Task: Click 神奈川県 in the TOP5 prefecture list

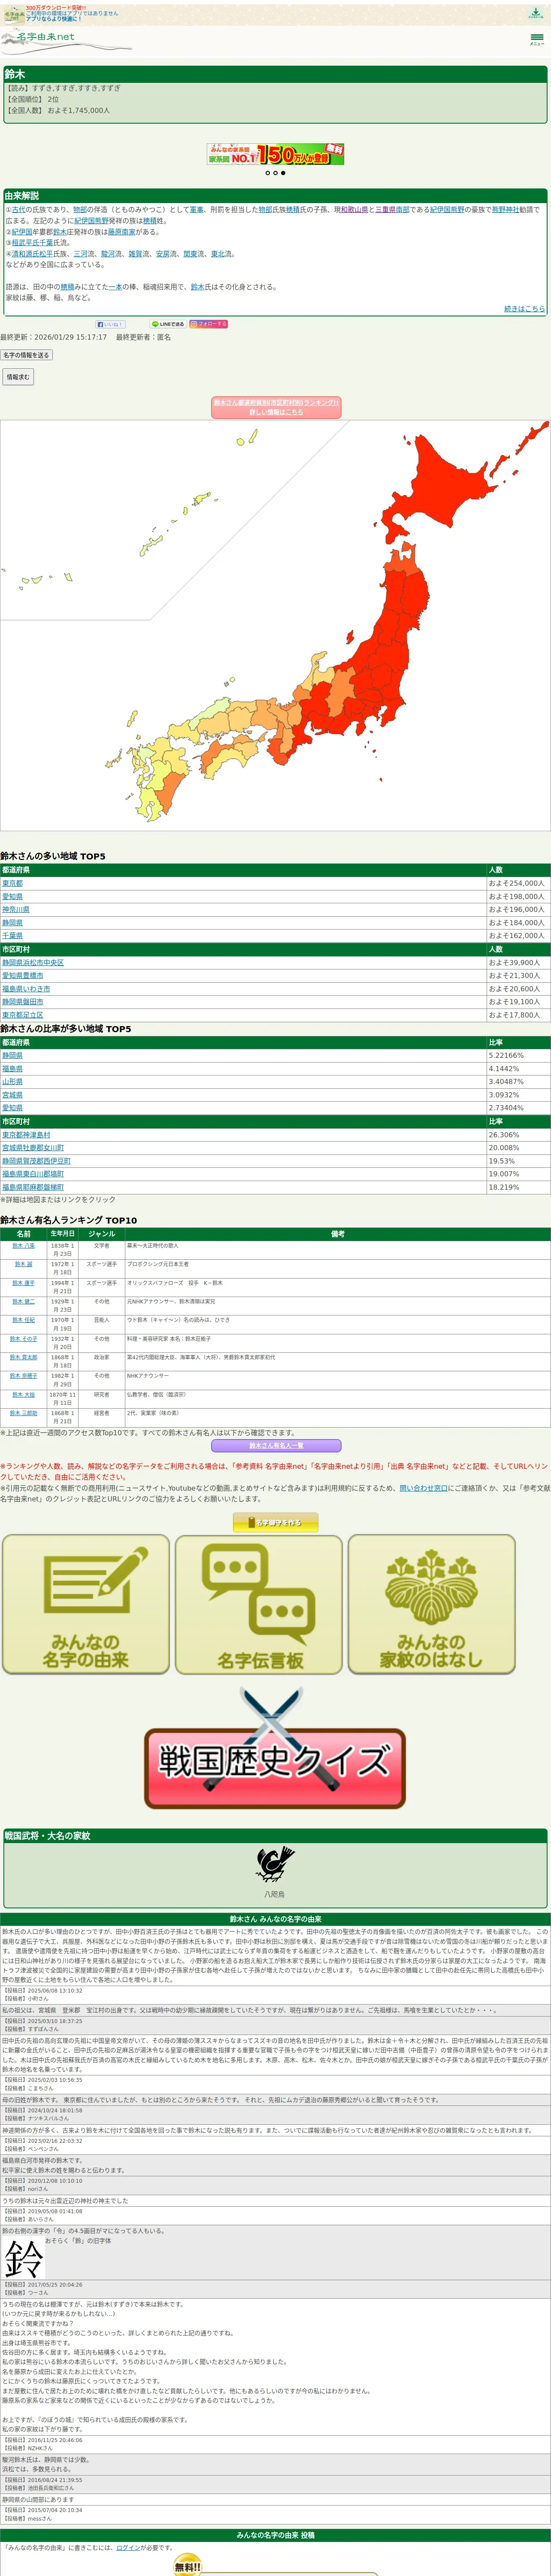Action: [15, 910]
